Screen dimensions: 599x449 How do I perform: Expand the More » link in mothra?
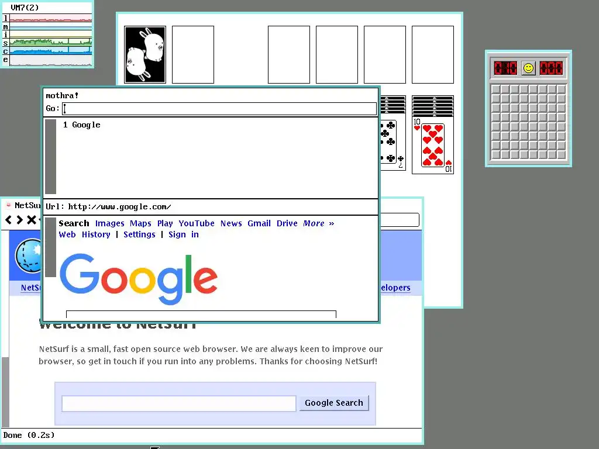tap(319, 223)
